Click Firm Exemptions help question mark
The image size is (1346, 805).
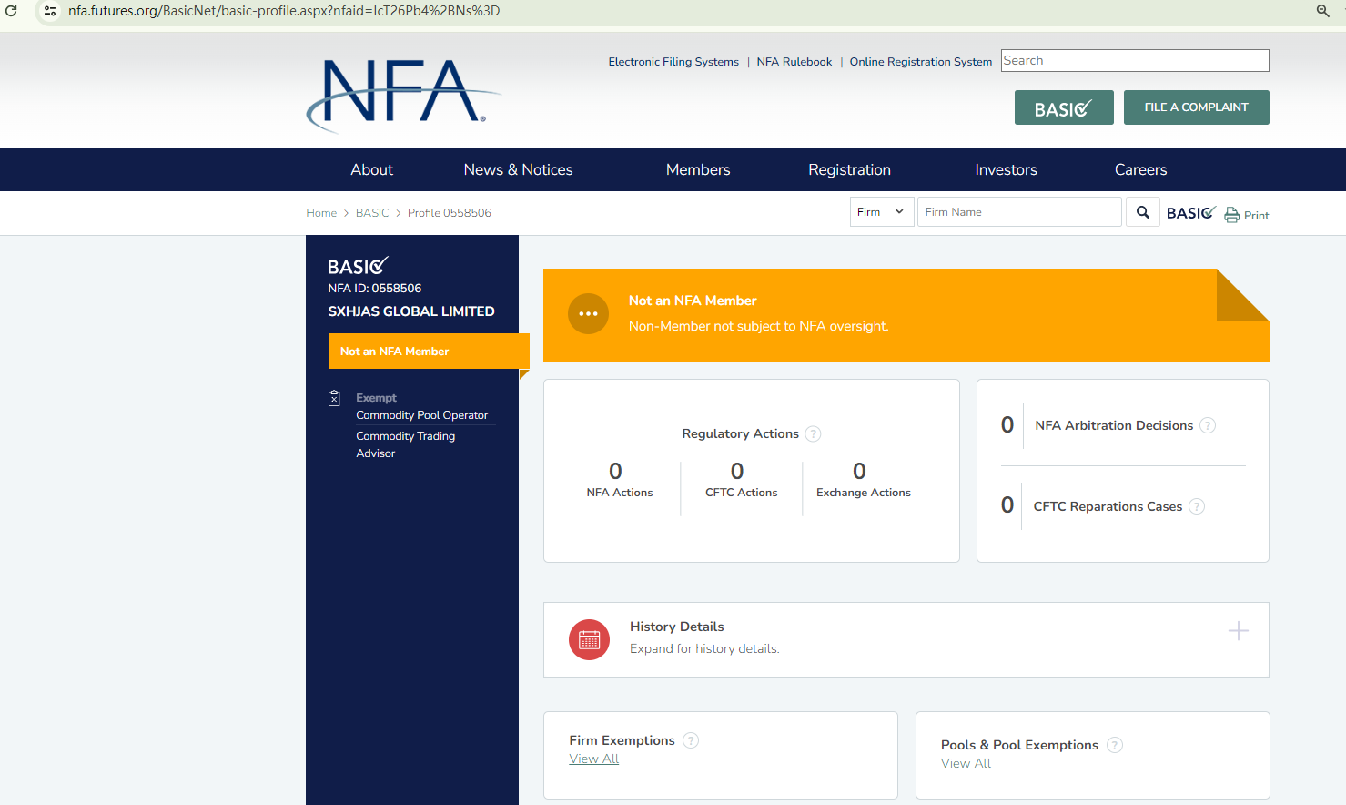click(x=691, y=740)
